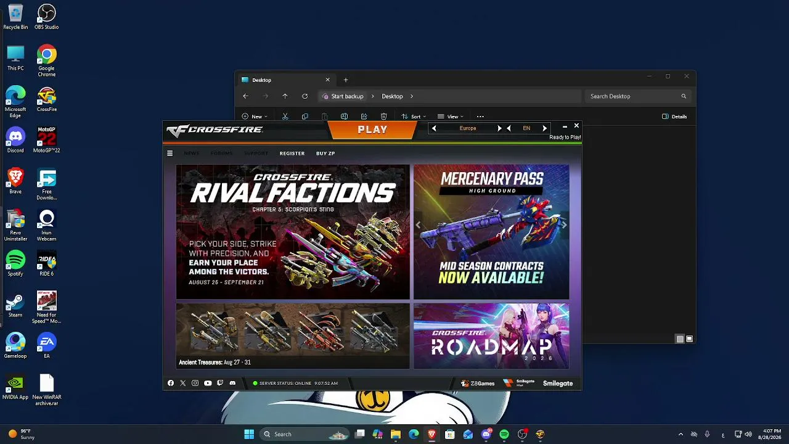The image size is (789, 444).
Task: Open the weather widget showing 96°F Sunny
Action: click(22, 434)
